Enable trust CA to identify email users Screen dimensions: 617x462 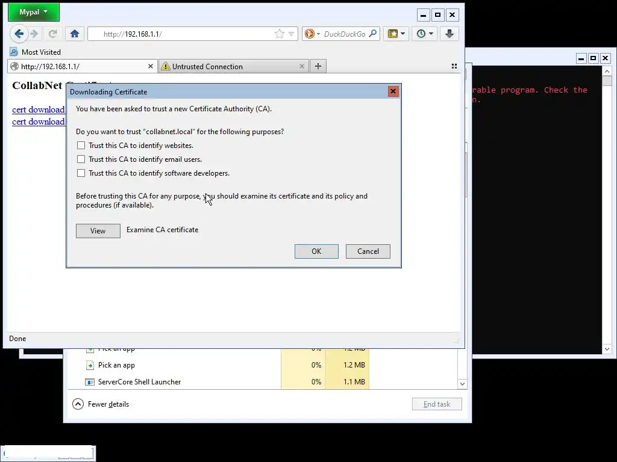point(81,159)
